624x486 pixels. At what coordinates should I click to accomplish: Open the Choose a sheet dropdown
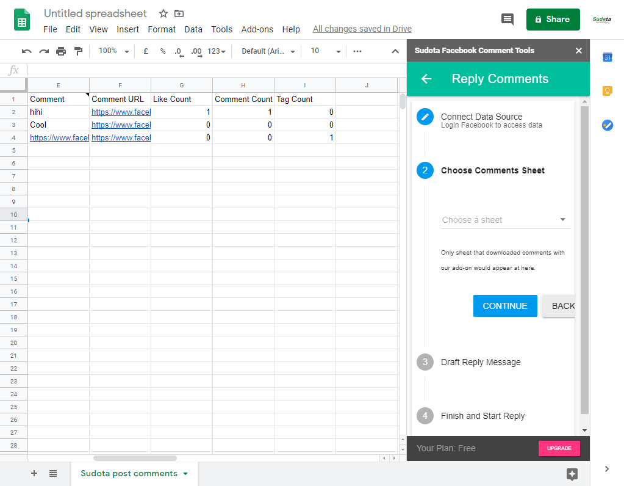[x=506, y=220]
